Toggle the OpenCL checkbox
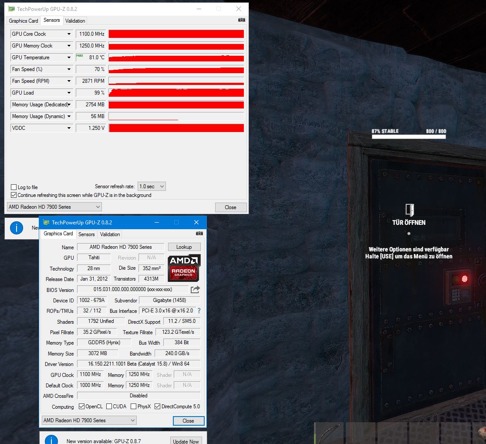Image resolution: width=486 pixels, height=444 pixels. point(81,406)
